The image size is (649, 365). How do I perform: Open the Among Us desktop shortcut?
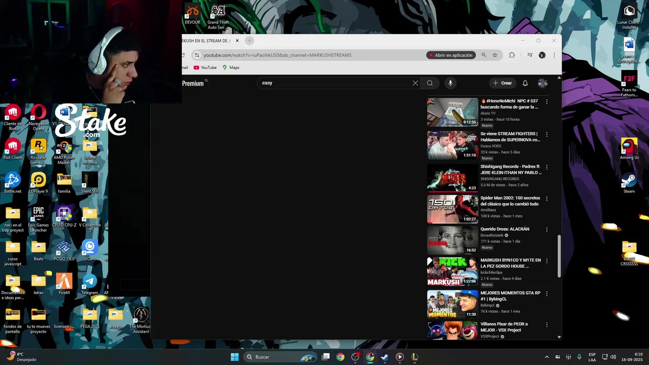coord(629,149)
